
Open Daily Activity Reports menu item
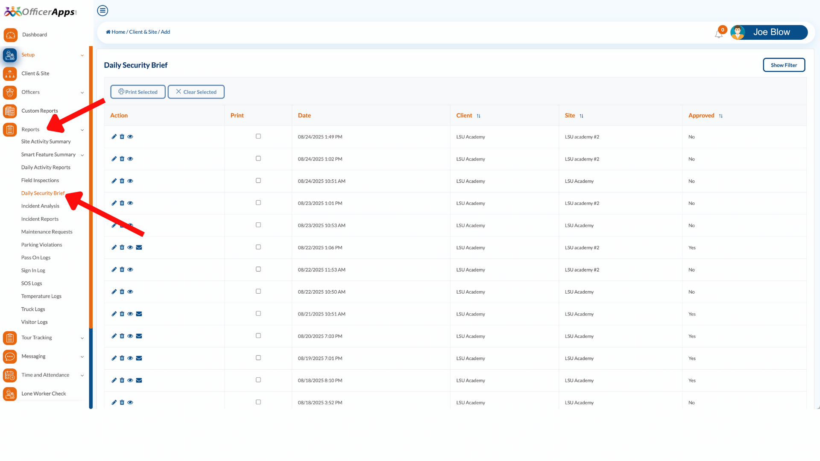[x=46, y=167]
